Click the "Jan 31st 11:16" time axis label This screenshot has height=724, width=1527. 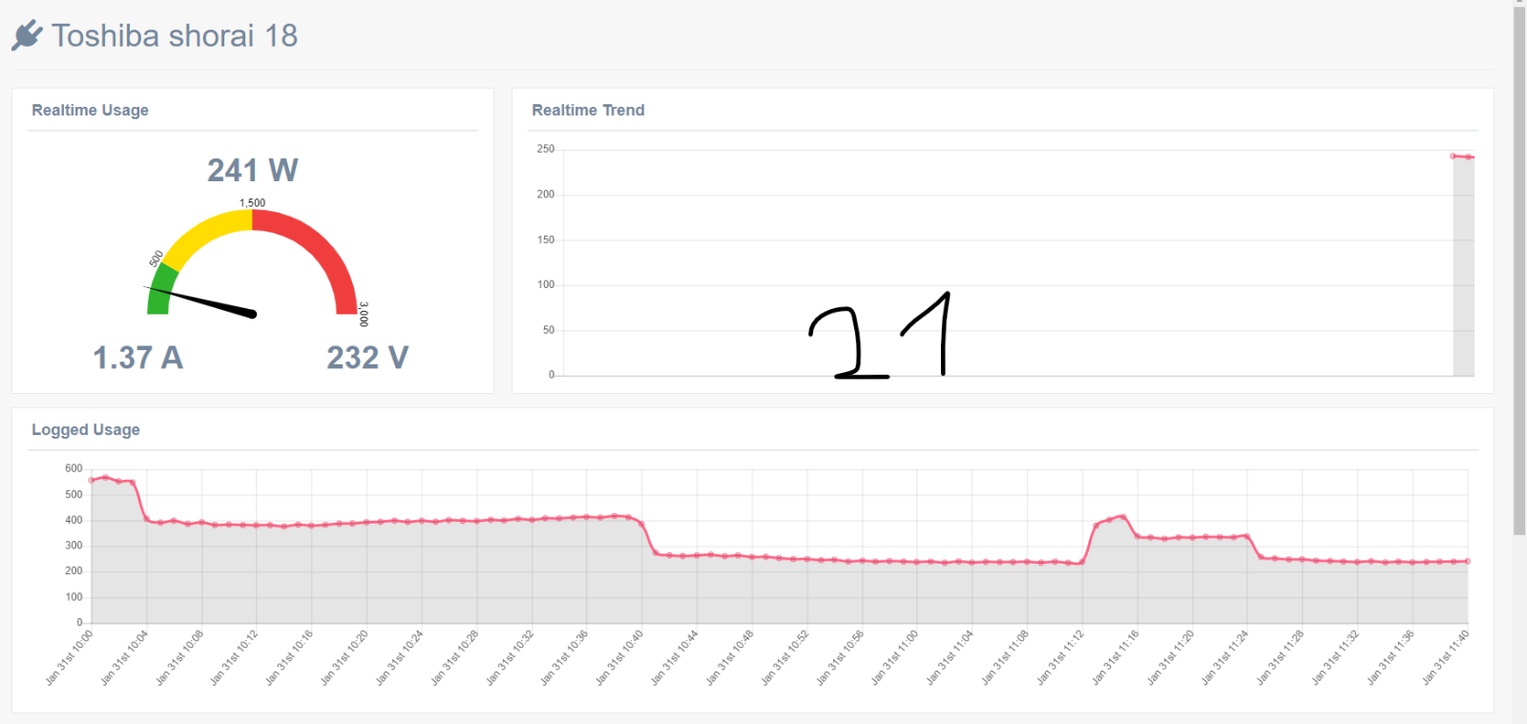coord(1116,657)
